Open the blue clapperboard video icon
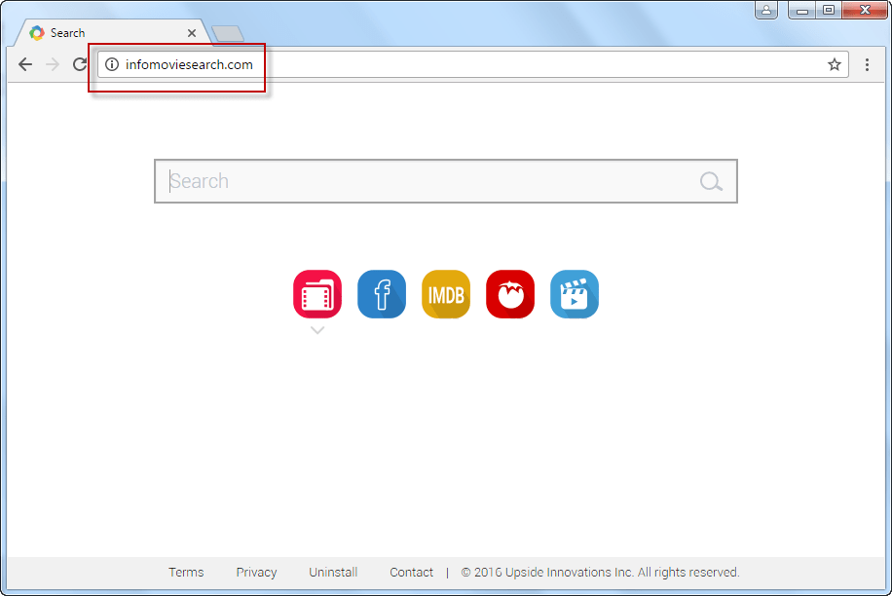 (x=575, y=294)
